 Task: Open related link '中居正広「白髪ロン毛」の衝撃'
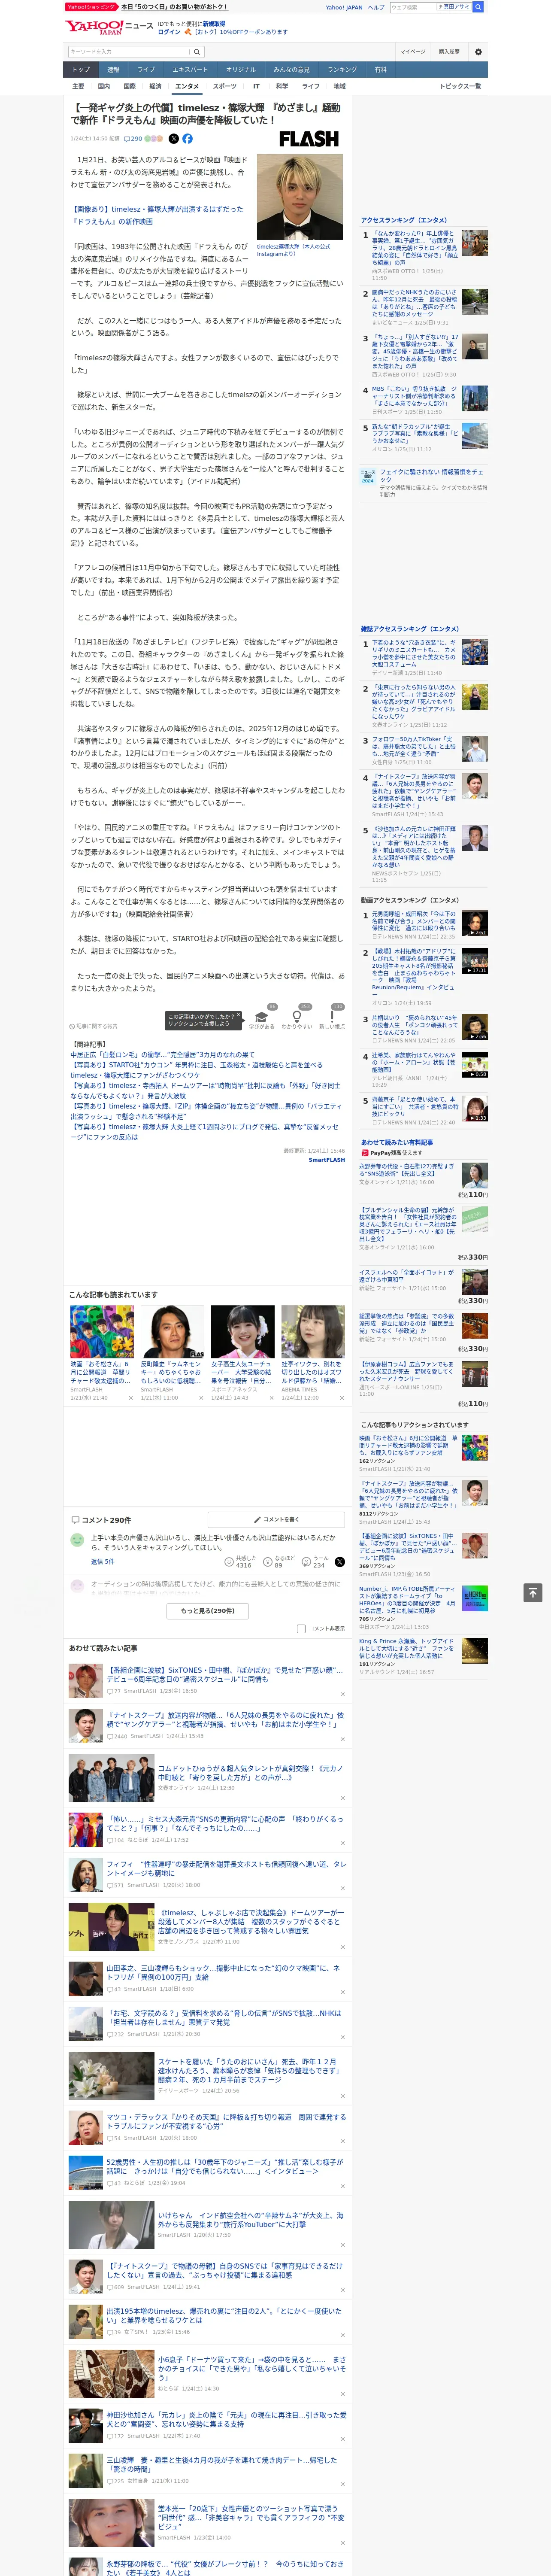click(162, 1054)
